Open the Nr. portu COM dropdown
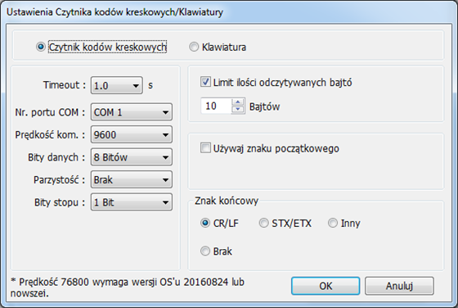 tap(132, 112)
